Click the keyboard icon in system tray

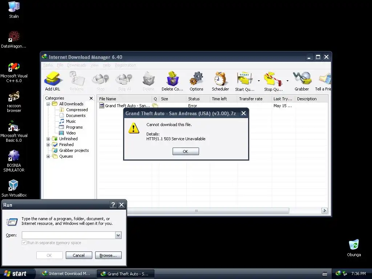[325, 274]
